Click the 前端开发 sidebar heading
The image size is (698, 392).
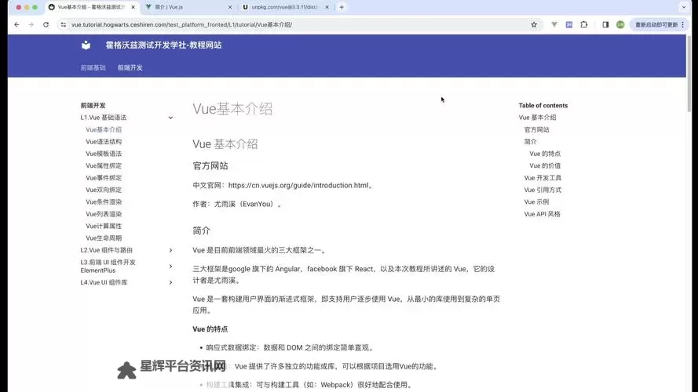pos(93,105)
